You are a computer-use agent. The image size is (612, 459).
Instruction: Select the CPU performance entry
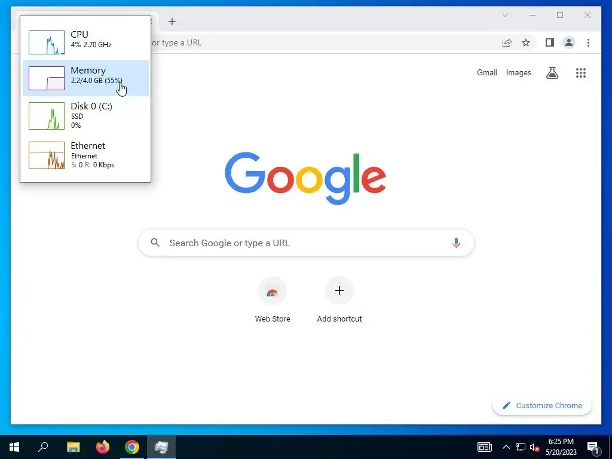click(x=85, y=42)
